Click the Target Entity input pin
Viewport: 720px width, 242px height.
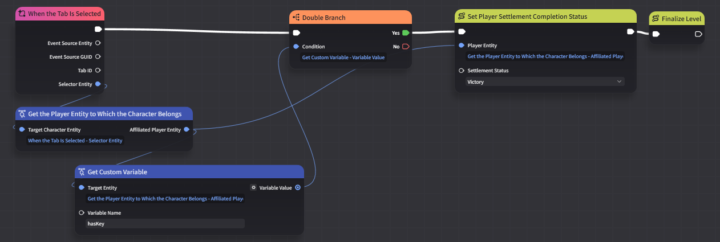[x=82, y=187]
